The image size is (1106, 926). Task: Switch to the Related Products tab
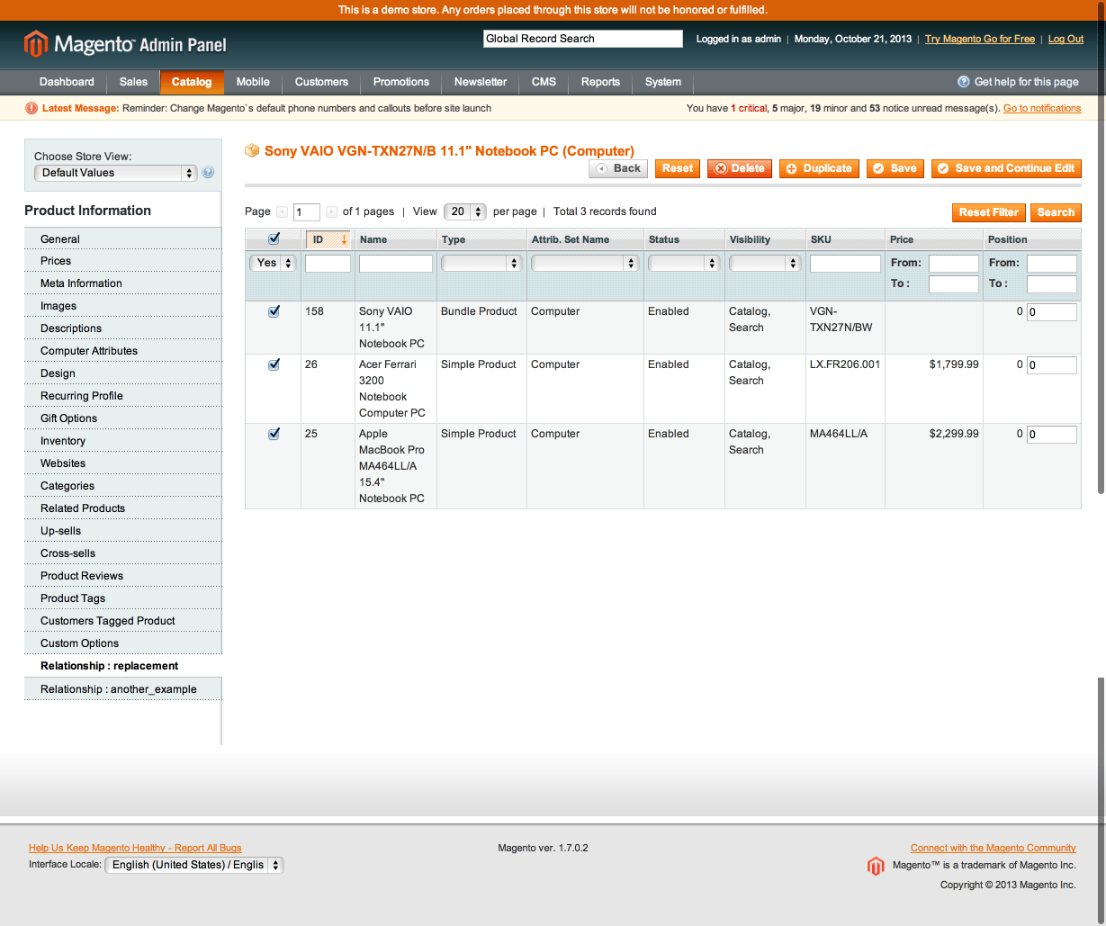(123, 508)
